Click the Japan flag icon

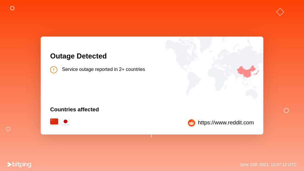pyautogui.click(x=65, y=121)
